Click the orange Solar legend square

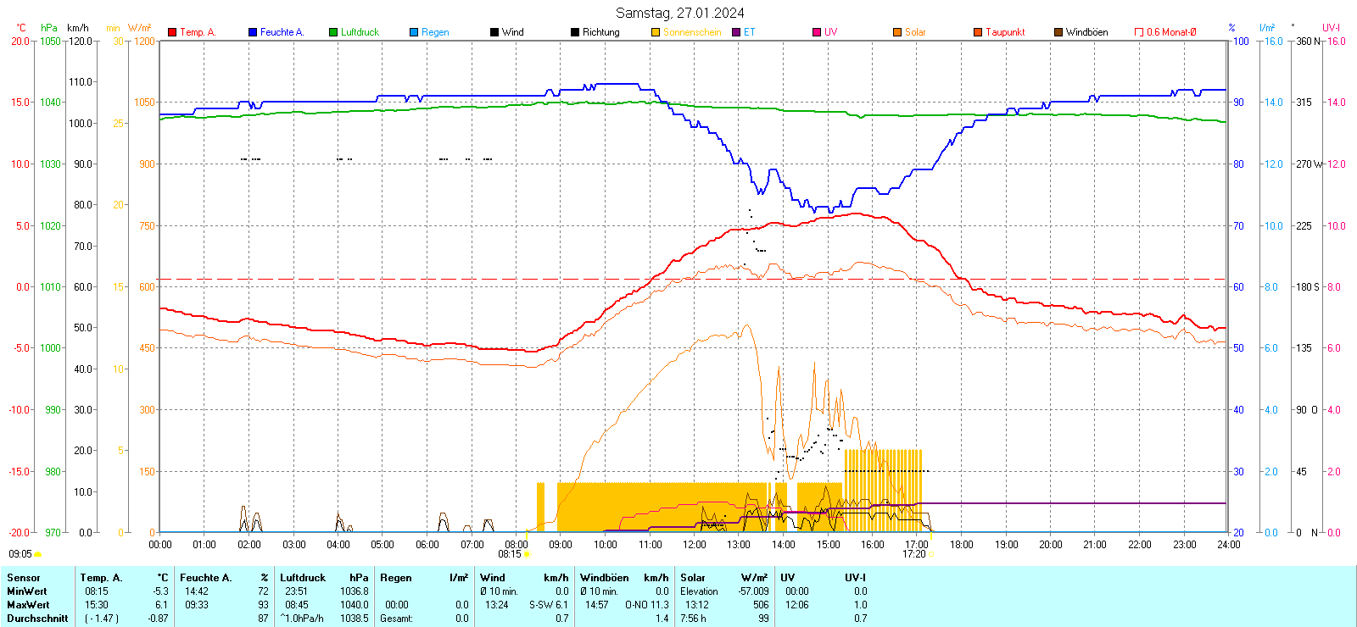pos(897,32)
